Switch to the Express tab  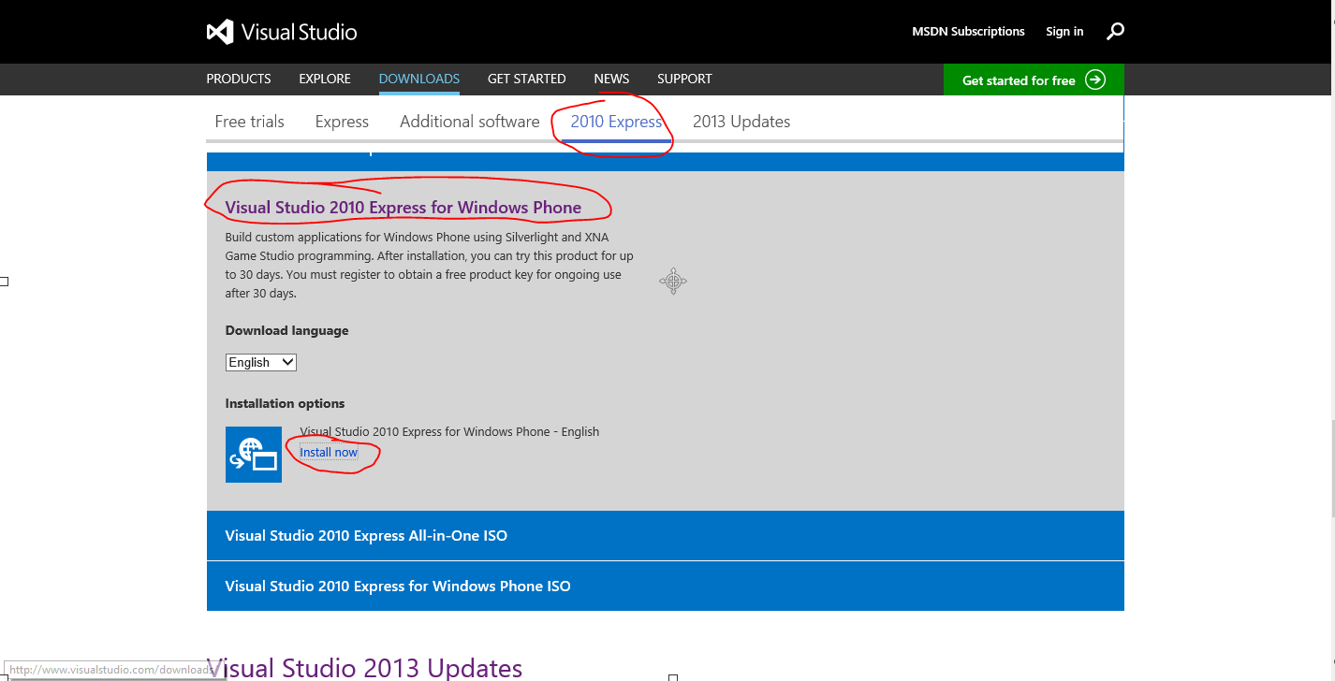pyautogui.click(x=342, y=122)
